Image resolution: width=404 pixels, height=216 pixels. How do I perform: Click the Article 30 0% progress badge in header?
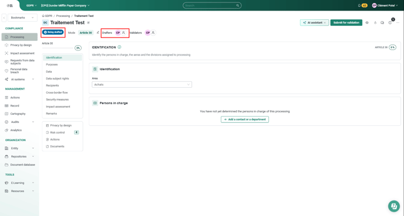click(x=392, y=47)
